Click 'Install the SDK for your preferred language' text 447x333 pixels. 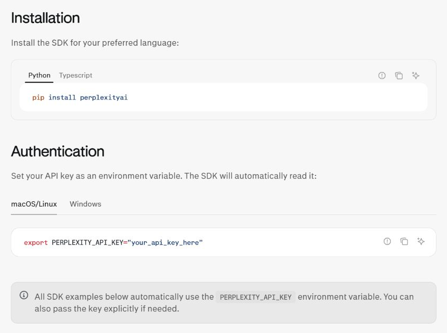95,43
